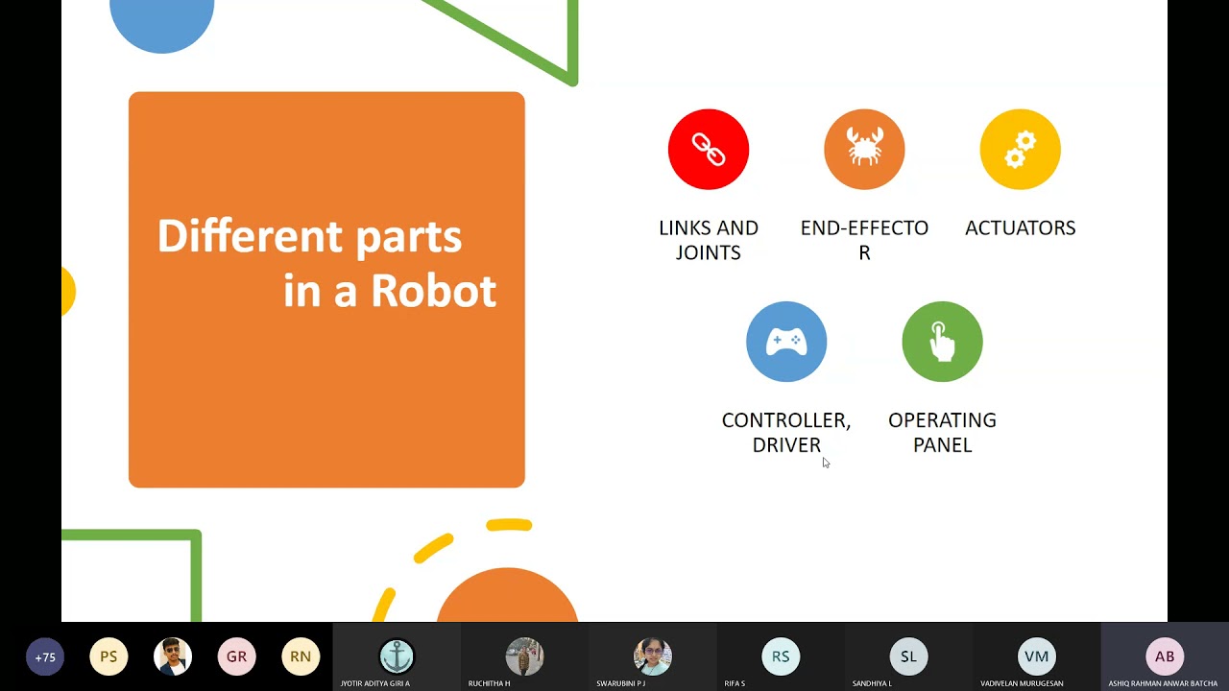Viewport: 1229px width, 691px height.
Task: Click the ASHIQ RAHMAN ANWAR BATCHA name label
Action: click(1163, 683)
